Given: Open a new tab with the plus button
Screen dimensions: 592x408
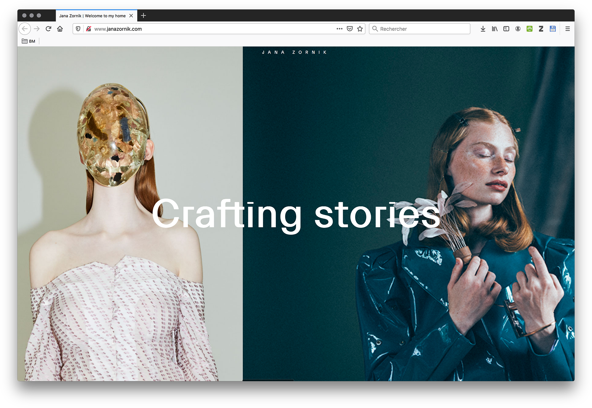Looking at the screenshot, I should (x=144, y=15).
